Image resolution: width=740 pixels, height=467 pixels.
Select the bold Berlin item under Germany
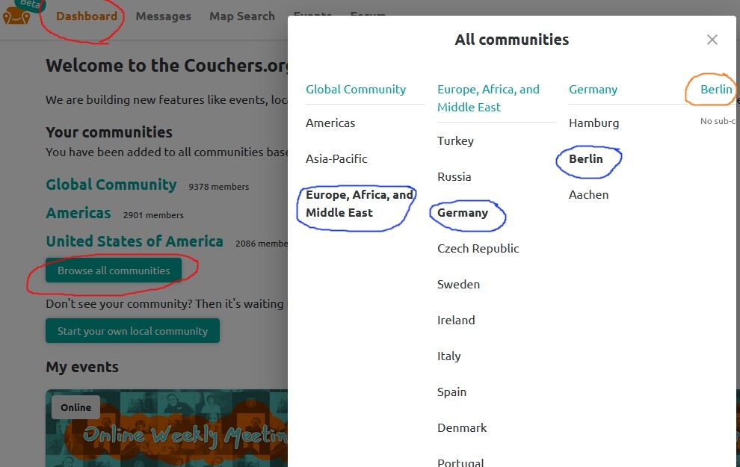586,159
